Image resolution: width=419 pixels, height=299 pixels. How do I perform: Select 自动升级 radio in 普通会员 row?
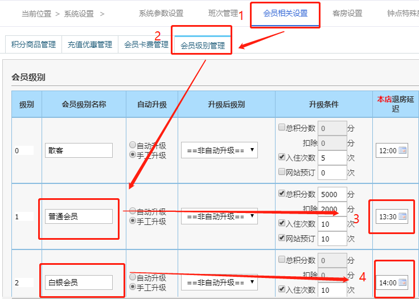(x=133, y=211)
